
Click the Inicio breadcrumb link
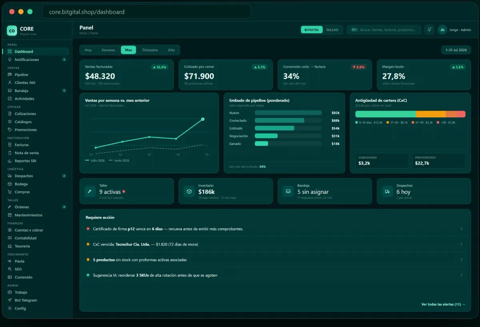tap(83, 33)
